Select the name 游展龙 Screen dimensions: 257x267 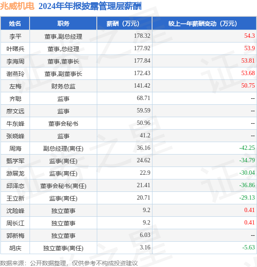[x=15, y=173]
